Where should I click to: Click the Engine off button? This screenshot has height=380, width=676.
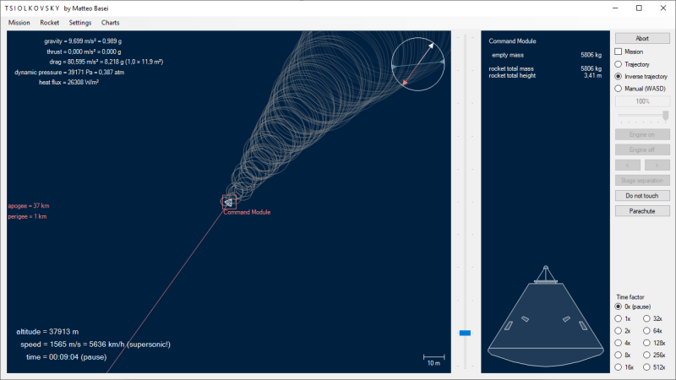[642, 149]
